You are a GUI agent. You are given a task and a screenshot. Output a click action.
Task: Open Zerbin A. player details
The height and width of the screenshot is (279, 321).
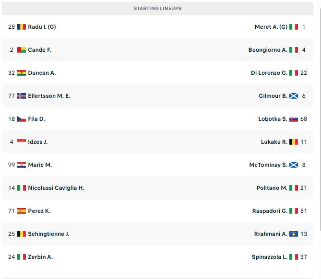point(40,257)
